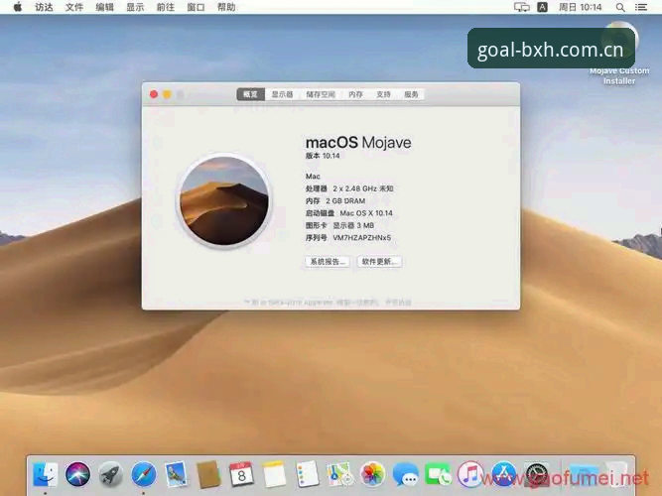This screenshot has height=496, width=662.
Task: Click startup disk Mac OS X 10.14
Action: [366, 213]
